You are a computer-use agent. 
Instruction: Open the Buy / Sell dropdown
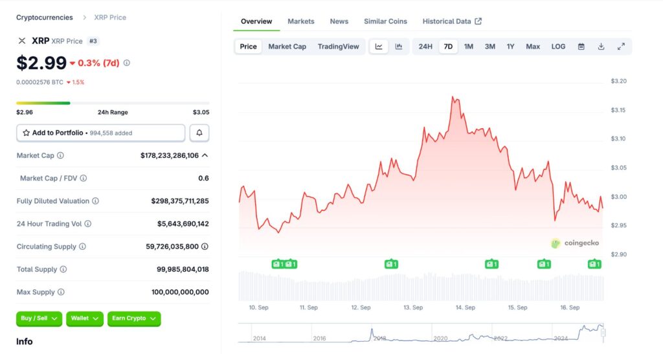point(39,318)
